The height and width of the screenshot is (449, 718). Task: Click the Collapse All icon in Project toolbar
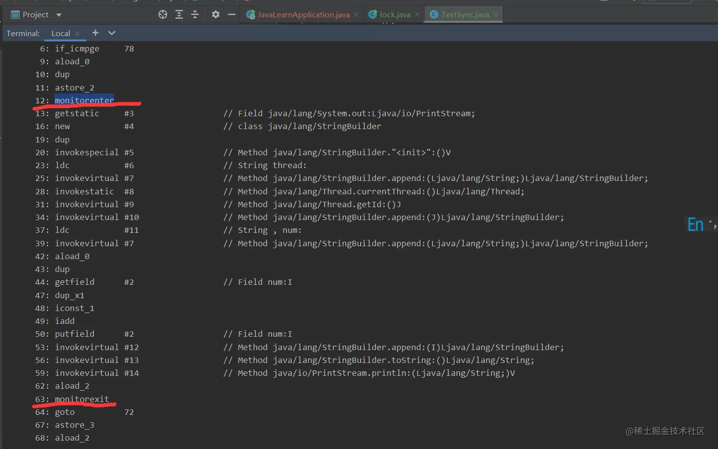(195, 15)
